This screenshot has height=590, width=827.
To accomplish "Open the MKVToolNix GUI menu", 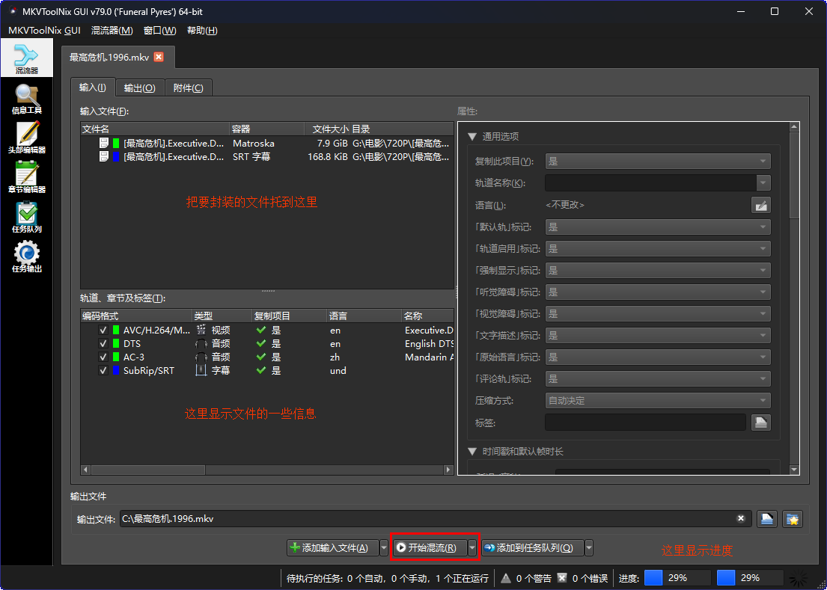I will point(44,31).
